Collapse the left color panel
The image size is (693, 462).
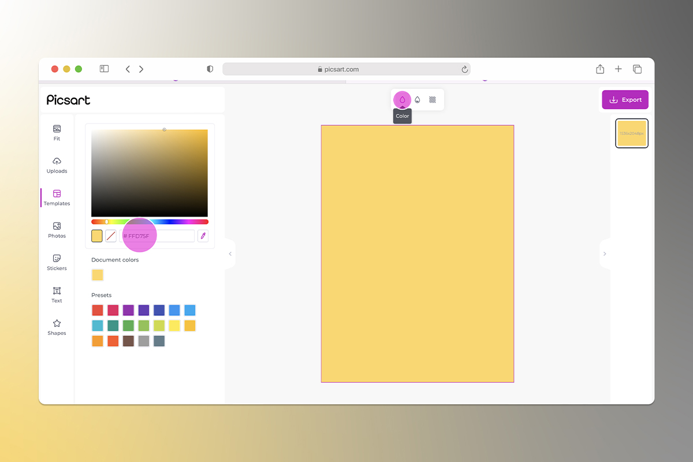tap(230, 254)
